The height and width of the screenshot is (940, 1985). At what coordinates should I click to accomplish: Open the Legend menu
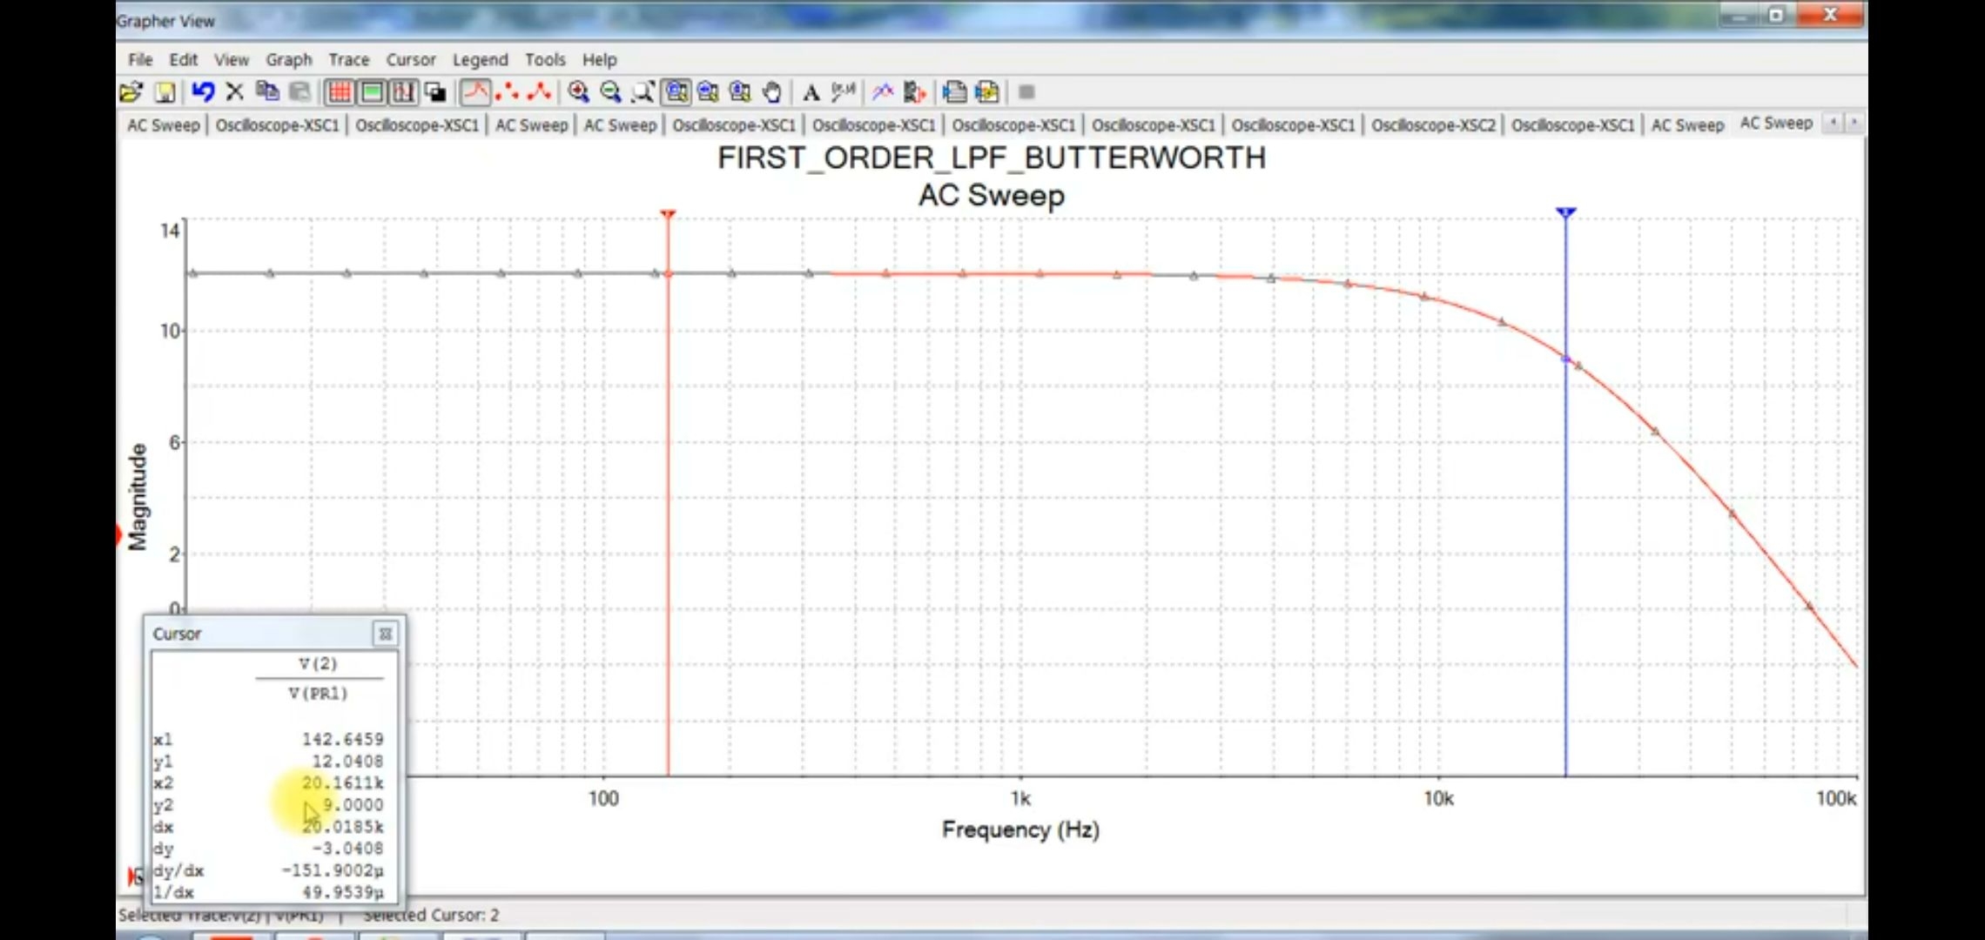pos(480,60)
